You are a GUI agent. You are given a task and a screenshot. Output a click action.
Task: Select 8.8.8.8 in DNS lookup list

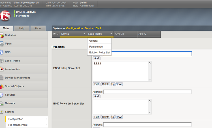pyautogui.click(x=98, y=64)
